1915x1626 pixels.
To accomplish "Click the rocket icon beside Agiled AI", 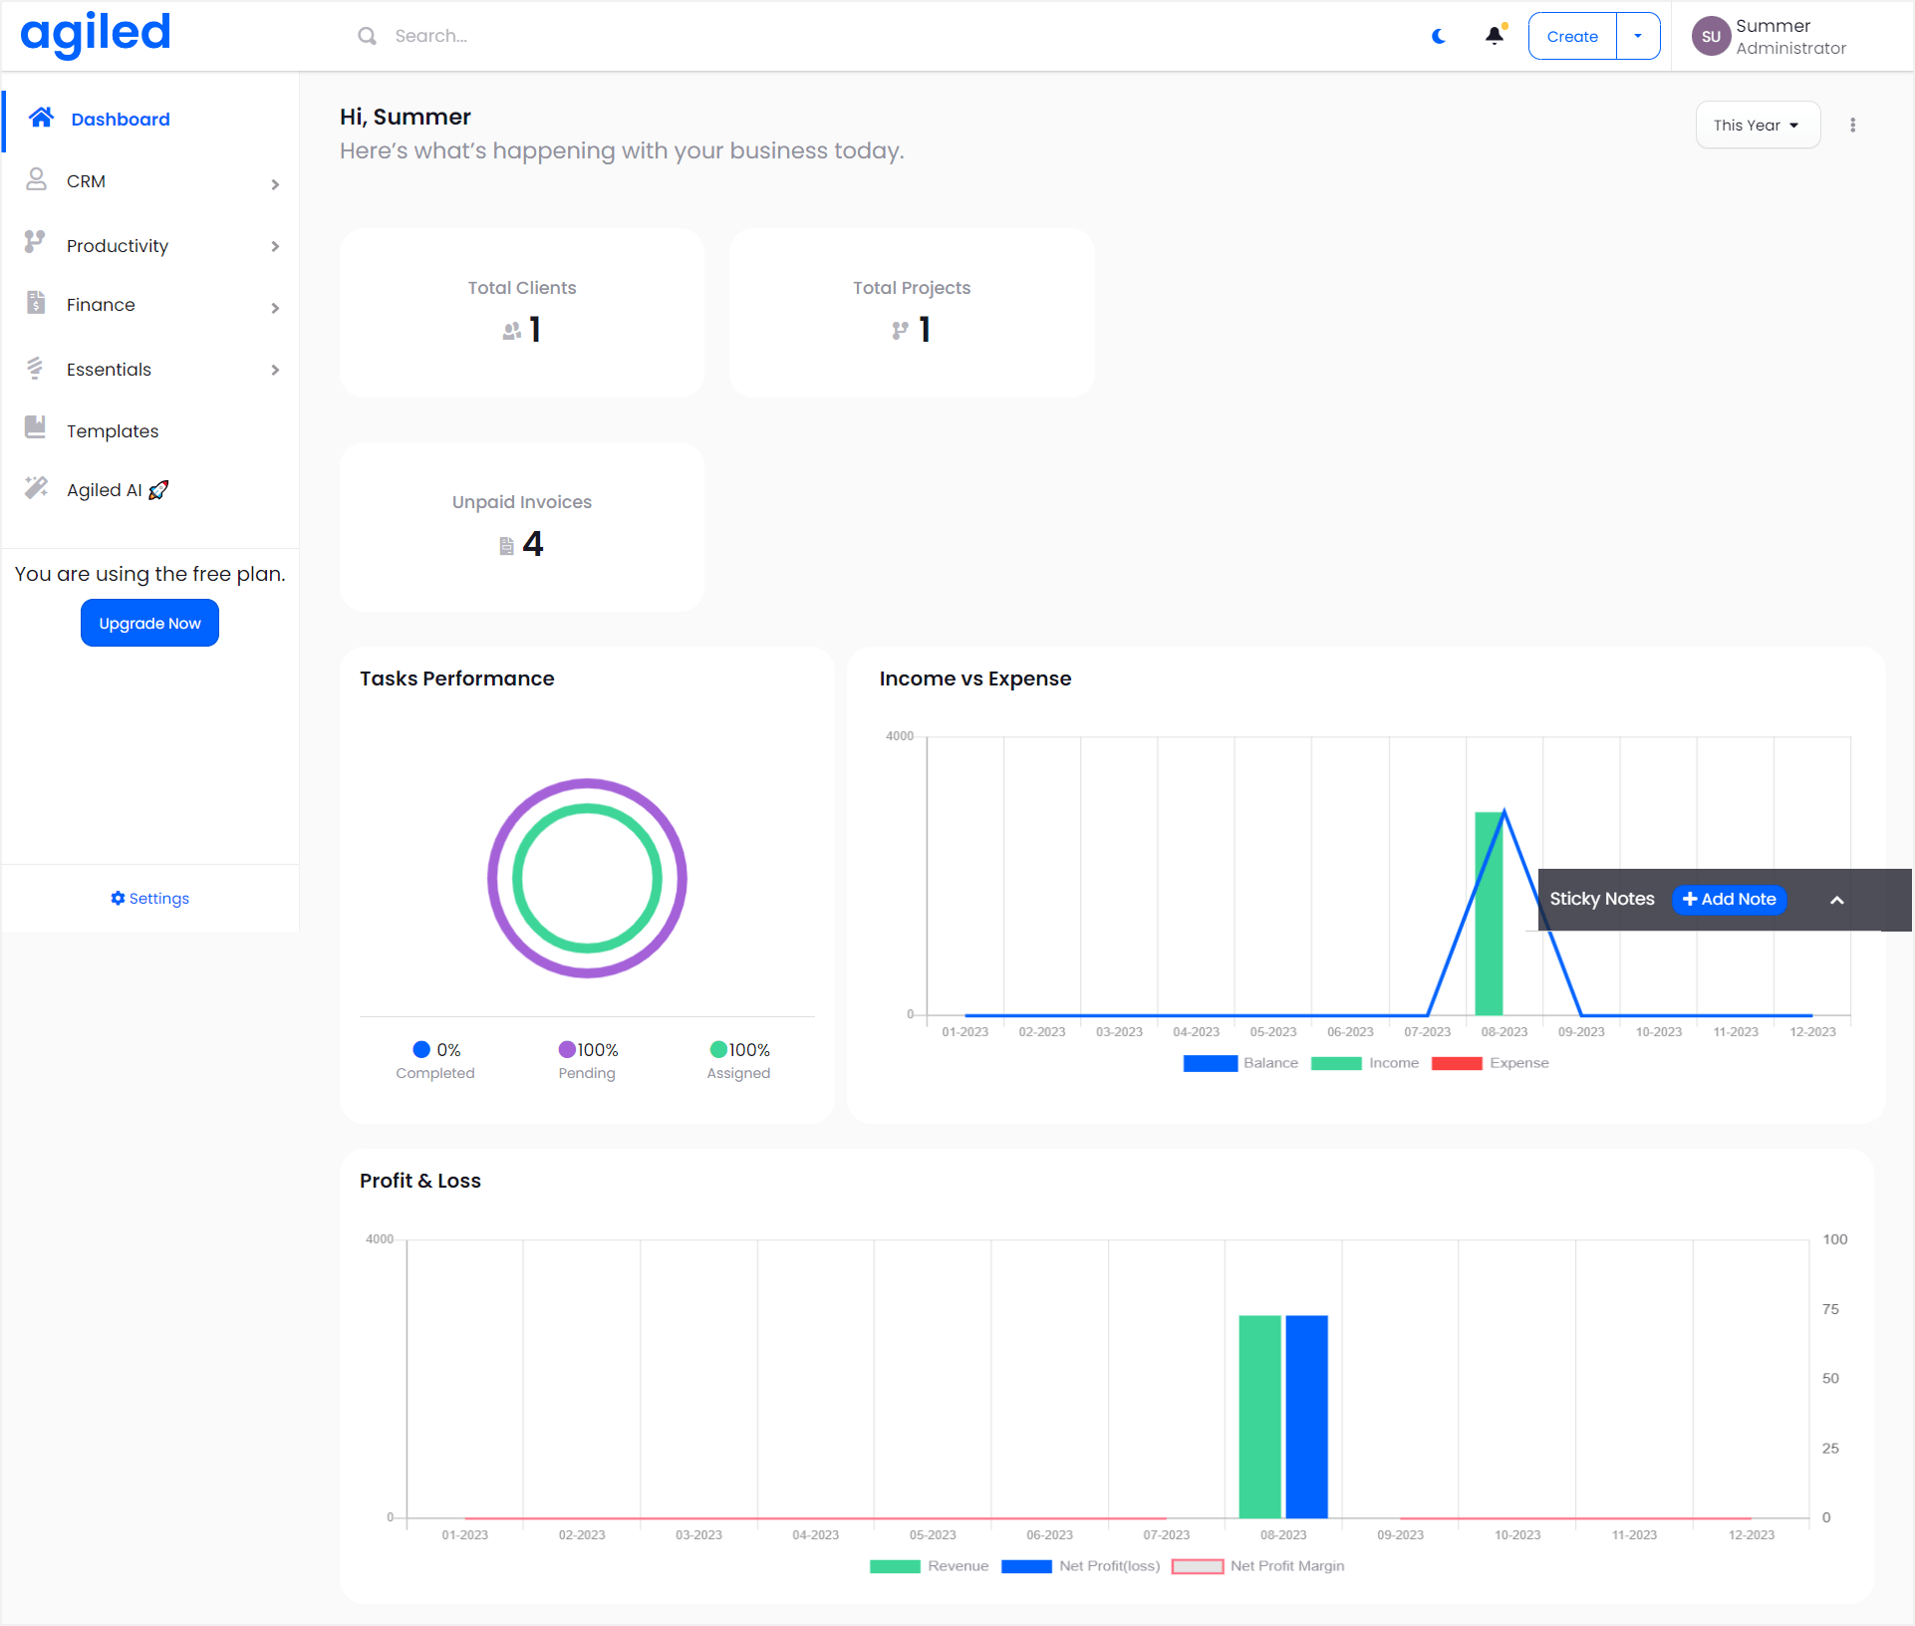I will (x=158, y=490).
